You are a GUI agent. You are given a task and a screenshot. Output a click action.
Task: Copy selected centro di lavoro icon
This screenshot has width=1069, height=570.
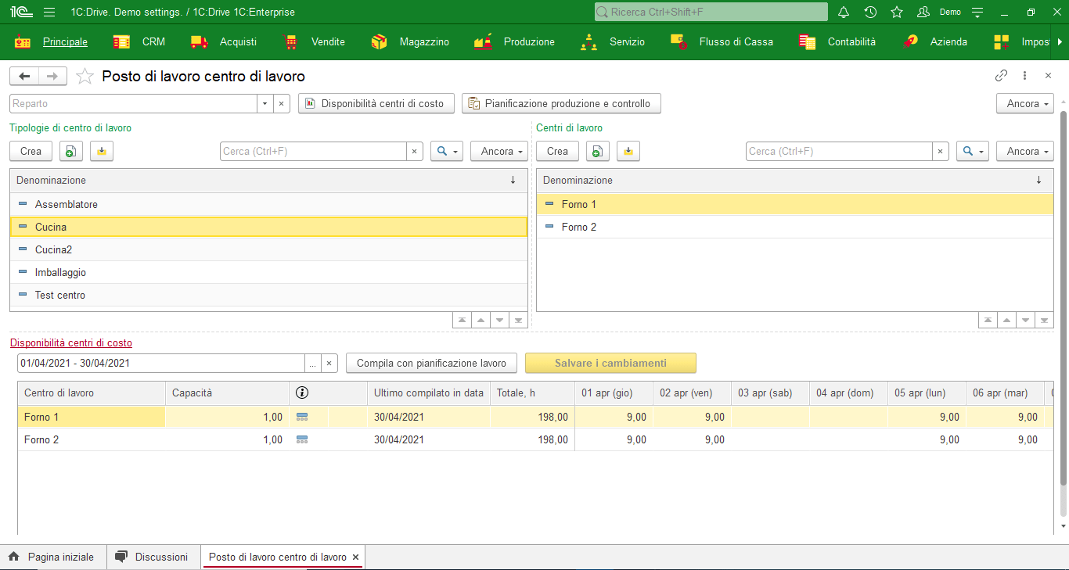coord(598,152)
